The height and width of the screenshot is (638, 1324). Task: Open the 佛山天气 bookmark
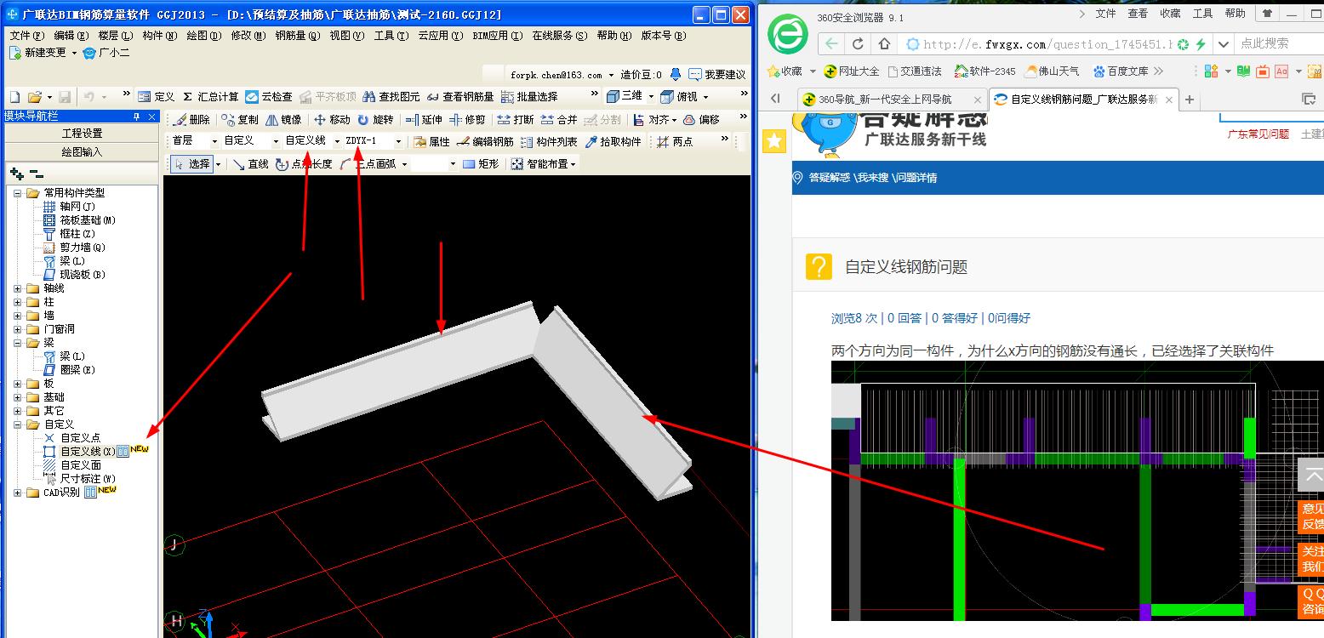click(x=1053, y=71)
